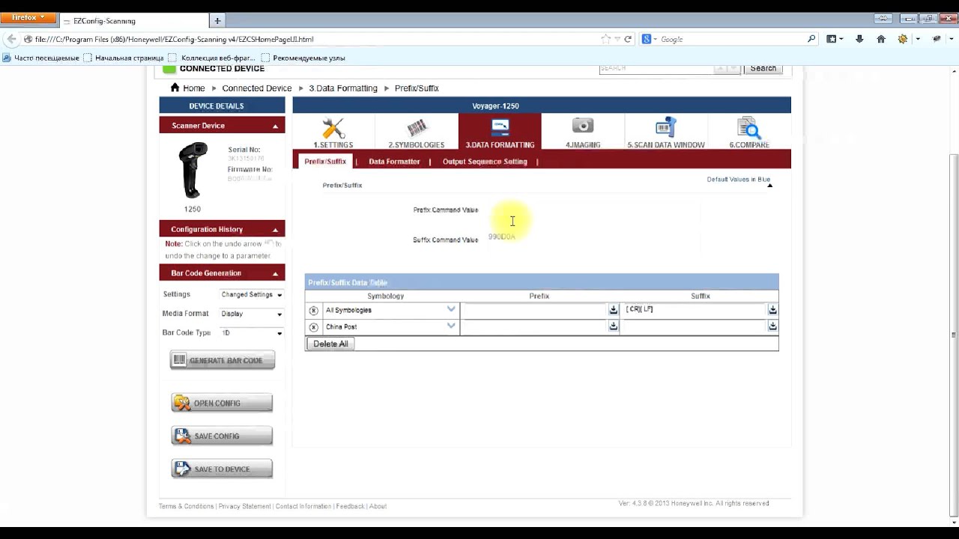Click the China Post prefix download icon

(x=613, y=326)
